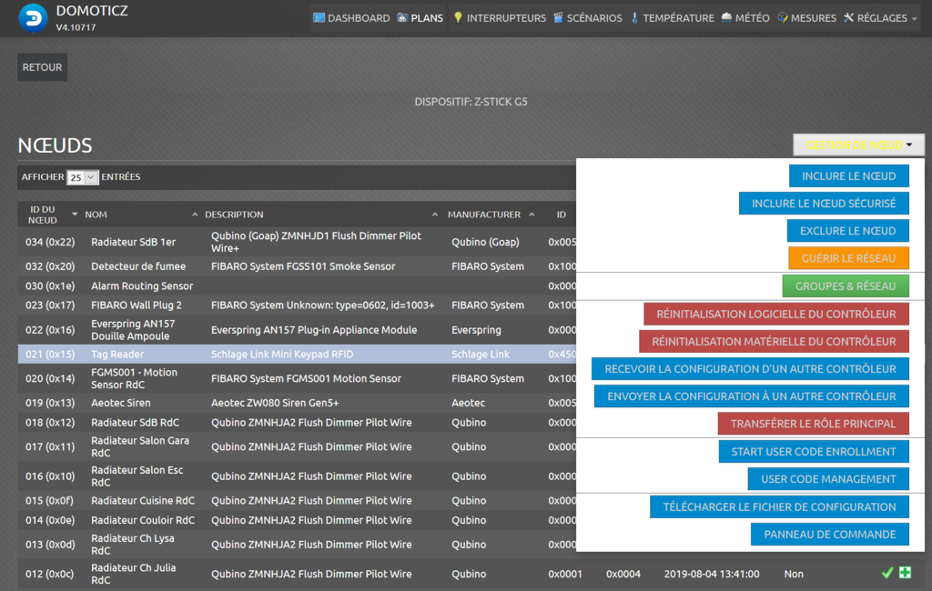932x591 pixels.
Task: Choose Guérir le réseau option
Action: [x=848, y=258]
